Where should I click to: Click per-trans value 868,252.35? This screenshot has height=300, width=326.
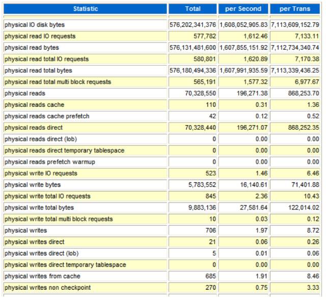304,128
